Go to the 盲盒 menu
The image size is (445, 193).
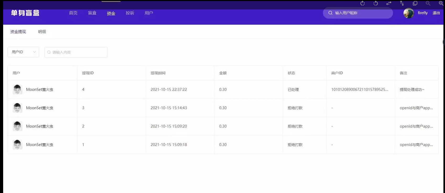92,13
